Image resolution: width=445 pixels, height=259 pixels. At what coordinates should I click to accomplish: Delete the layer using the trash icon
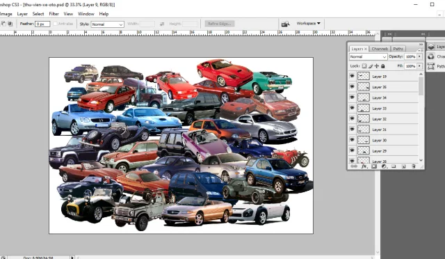click(414, 166)
